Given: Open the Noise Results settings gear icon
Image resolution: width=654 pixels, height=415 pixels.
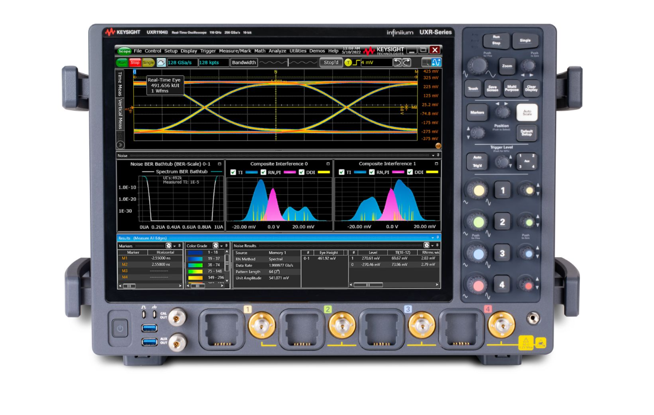Looking at the screenshot, I should pyautogui.click(x=426, y=246).
